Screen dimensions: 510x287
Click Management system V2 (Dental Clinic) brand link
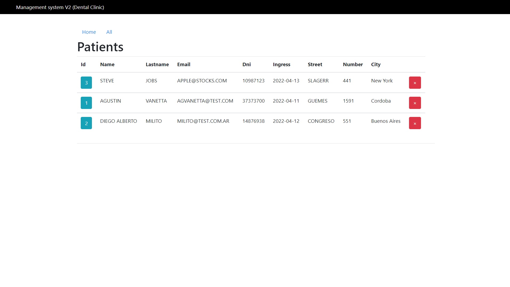coord(60,7)
